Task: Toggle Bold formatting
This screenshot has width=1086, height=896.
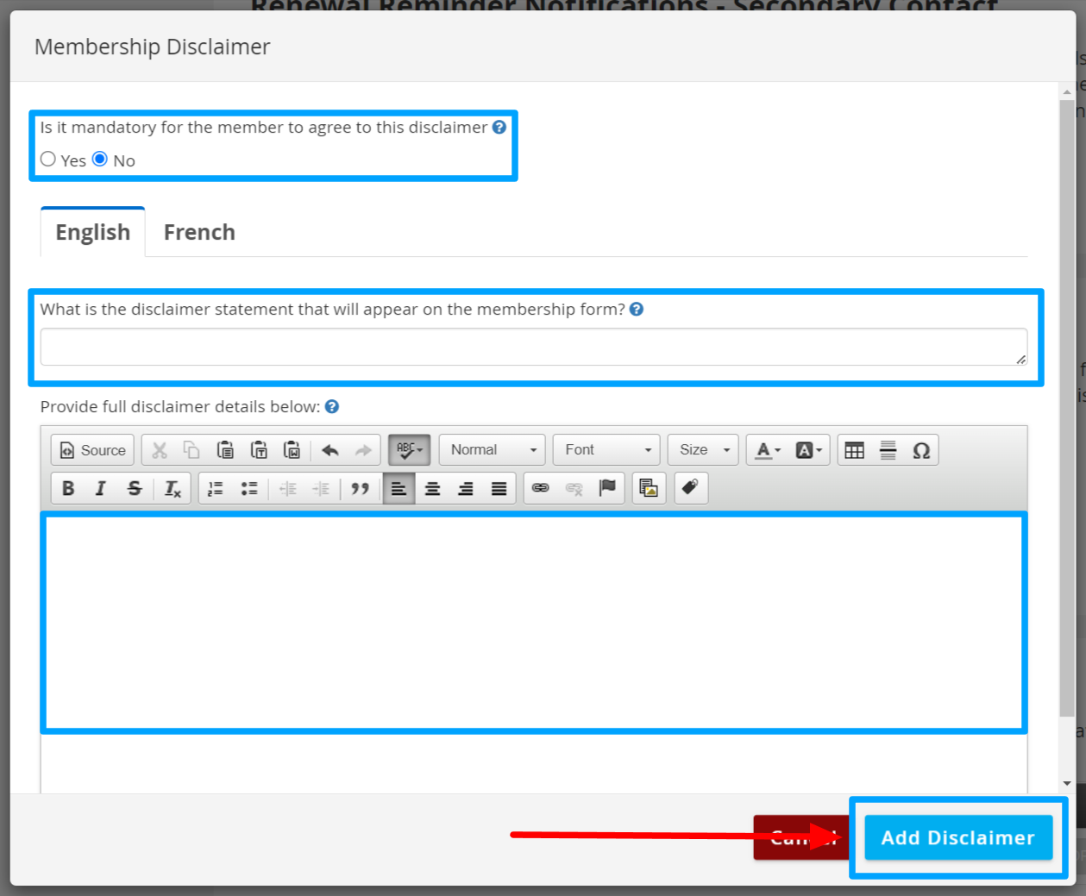Action: click(x=68, y=488)
